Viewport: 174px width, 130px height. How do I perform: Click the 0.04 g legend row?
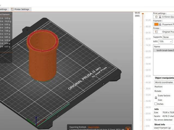(x=5, y=43)
